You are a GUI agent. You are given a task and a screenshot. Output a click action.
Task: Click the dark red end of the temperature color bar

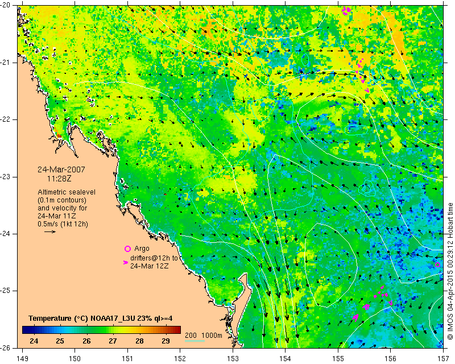coord(177,330)
